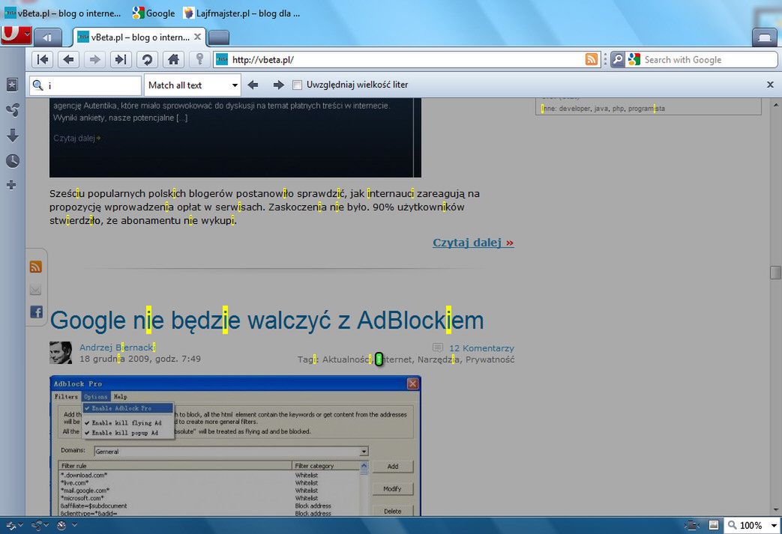Click the vertical scrollbar thumb

pyautogui.click(x=775, y=273)
